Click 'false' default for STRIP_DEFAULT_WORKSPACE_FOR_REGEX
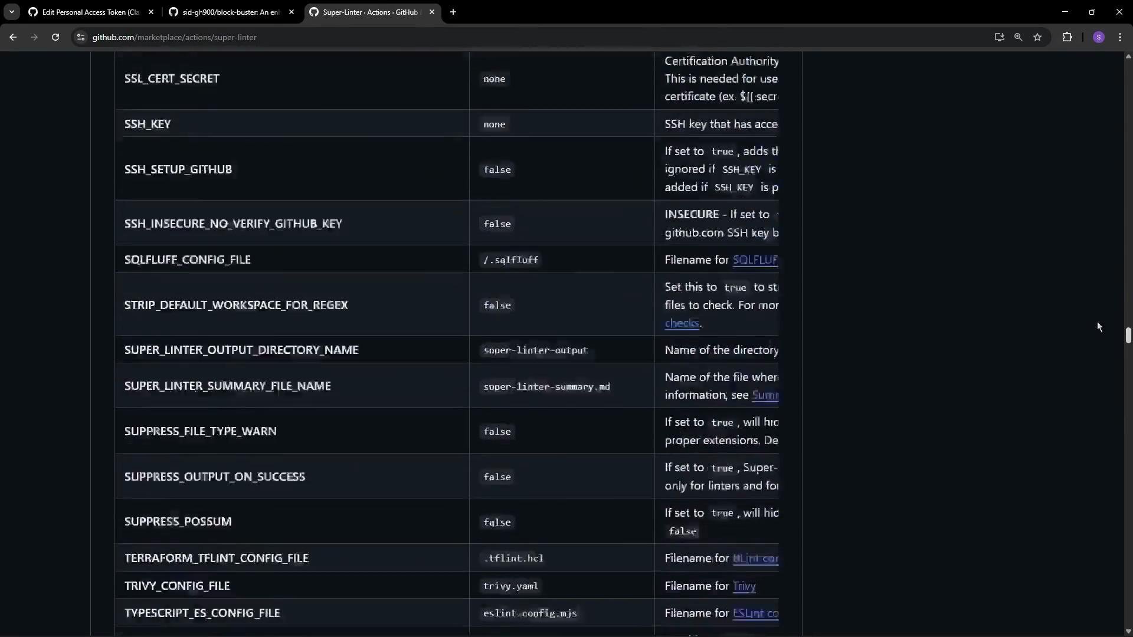 497,306
